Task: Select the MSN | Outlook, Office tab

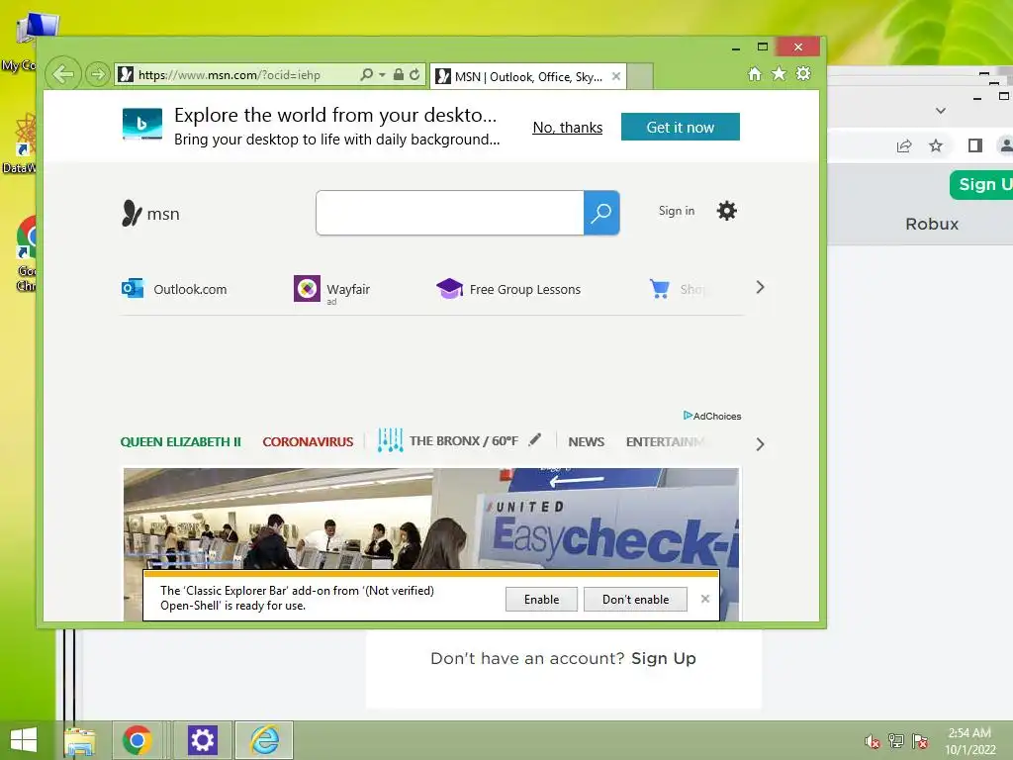Action: pyautogui.click(x=528, y=77)
